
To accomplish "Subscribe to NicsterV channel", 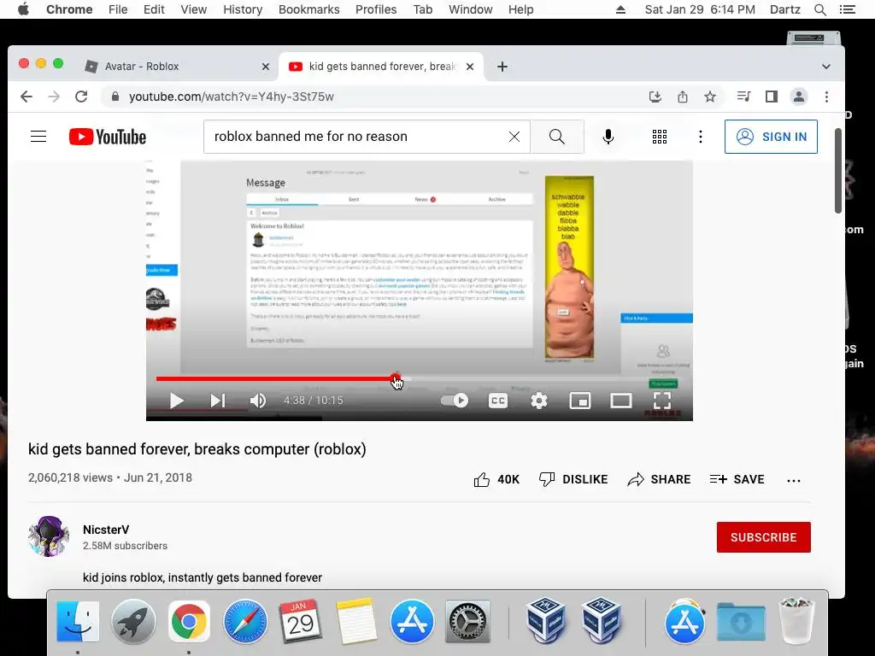I will (x=763, y=537).
